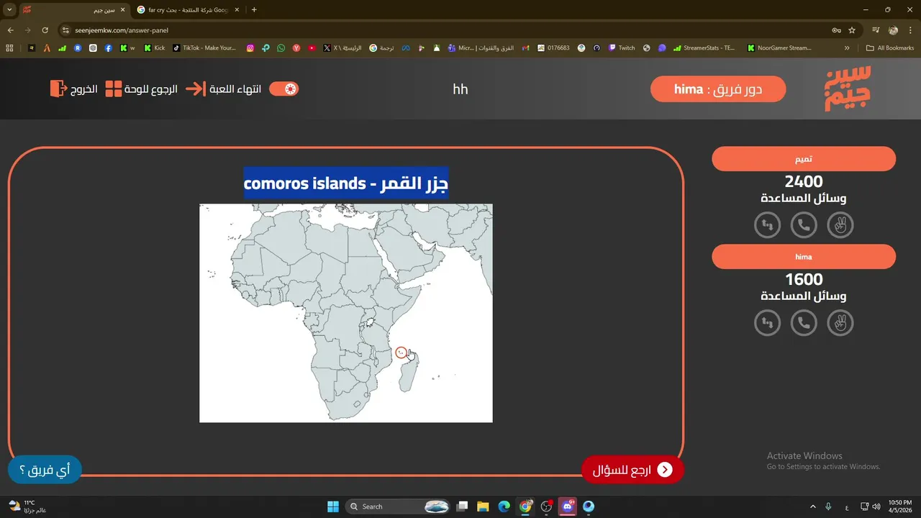Open Task View on the taskbar
The image size is (921, 518).
462,506
